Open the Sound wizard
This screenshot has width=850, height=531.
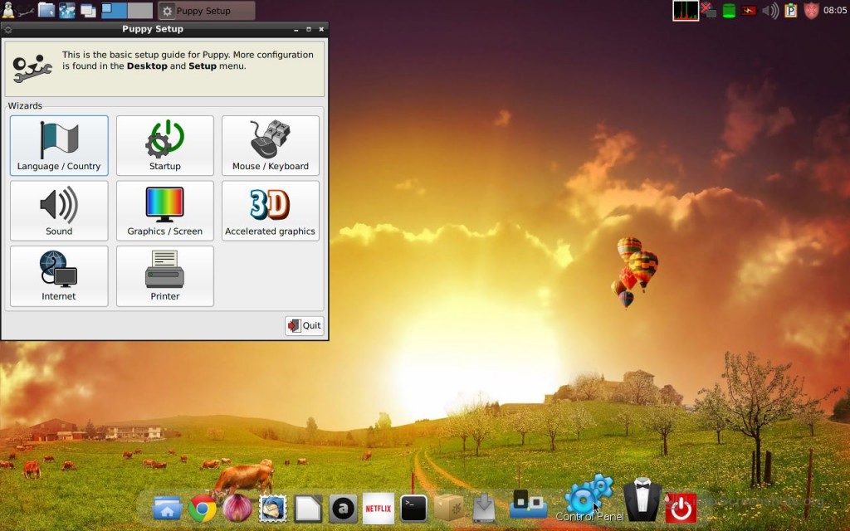pyautogui.click(x=59, y=211)
